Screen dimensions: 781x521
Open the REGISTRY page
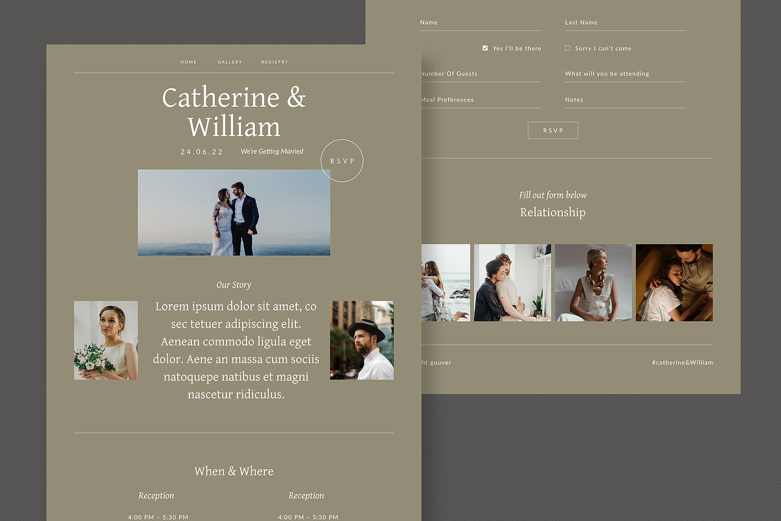[x=274, y=62]
